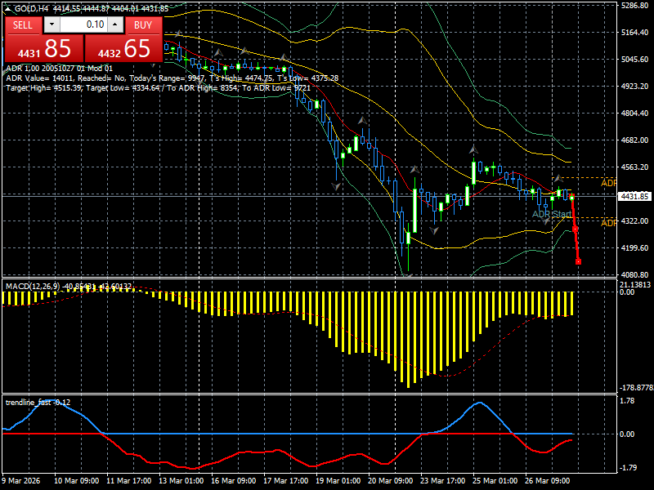Select the 'ADR Start' chart label
Screen dimensions: 654x490
tap(552, 214)
